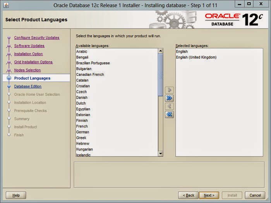Screen dimensions: 271x203
Task: Select the Product Languages step
Action: pos(32,78)
